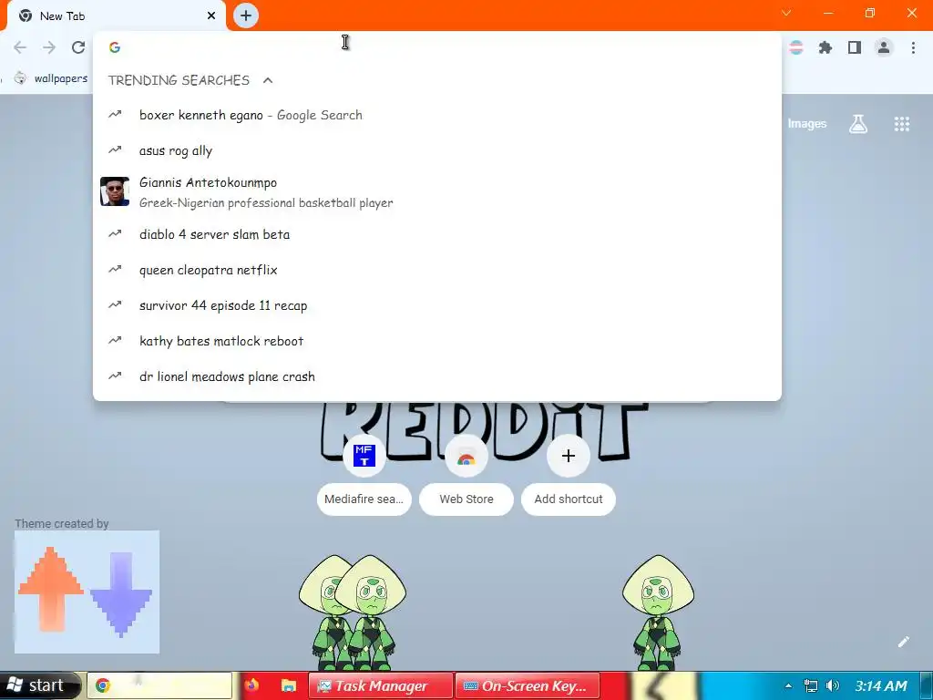The image size is (933, 700).
Task: Open the profile avatar menu
Action: 884,47
